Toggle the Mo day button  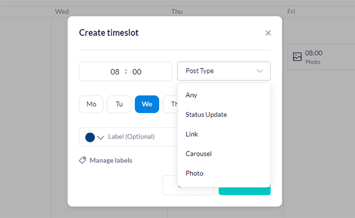tap(91, 104)
